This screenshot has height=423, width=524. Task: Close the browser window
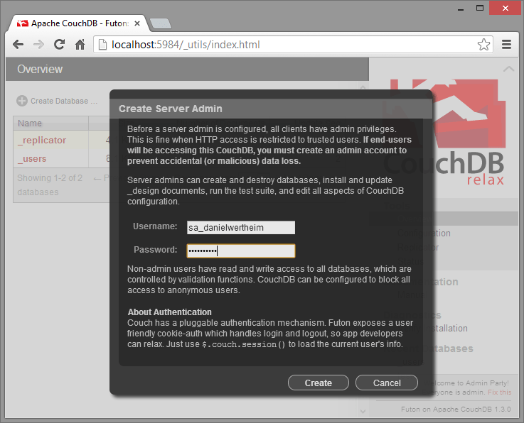pos(506,8)
